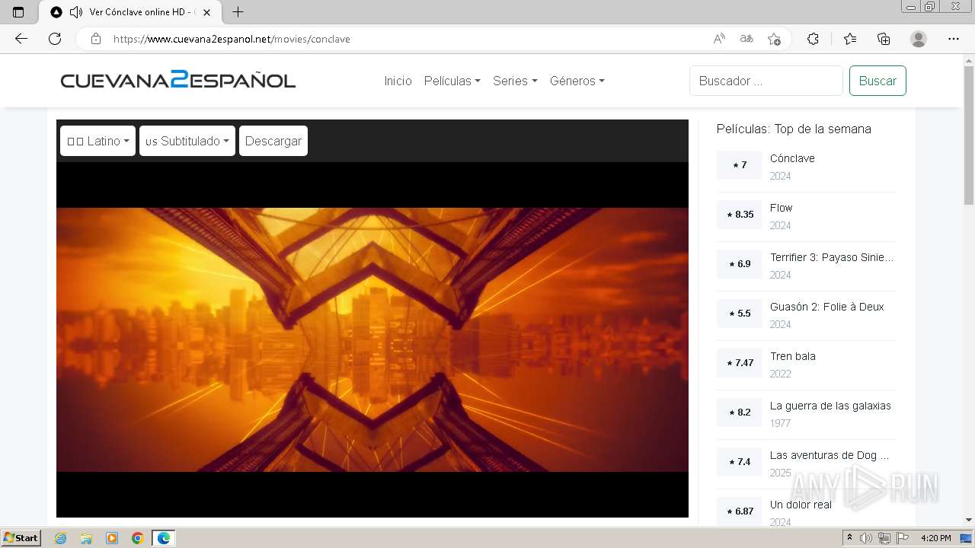Click the 7 rating badge for Cónclave
This screenshot has height=548, width=975.
[x=739, y=165]
